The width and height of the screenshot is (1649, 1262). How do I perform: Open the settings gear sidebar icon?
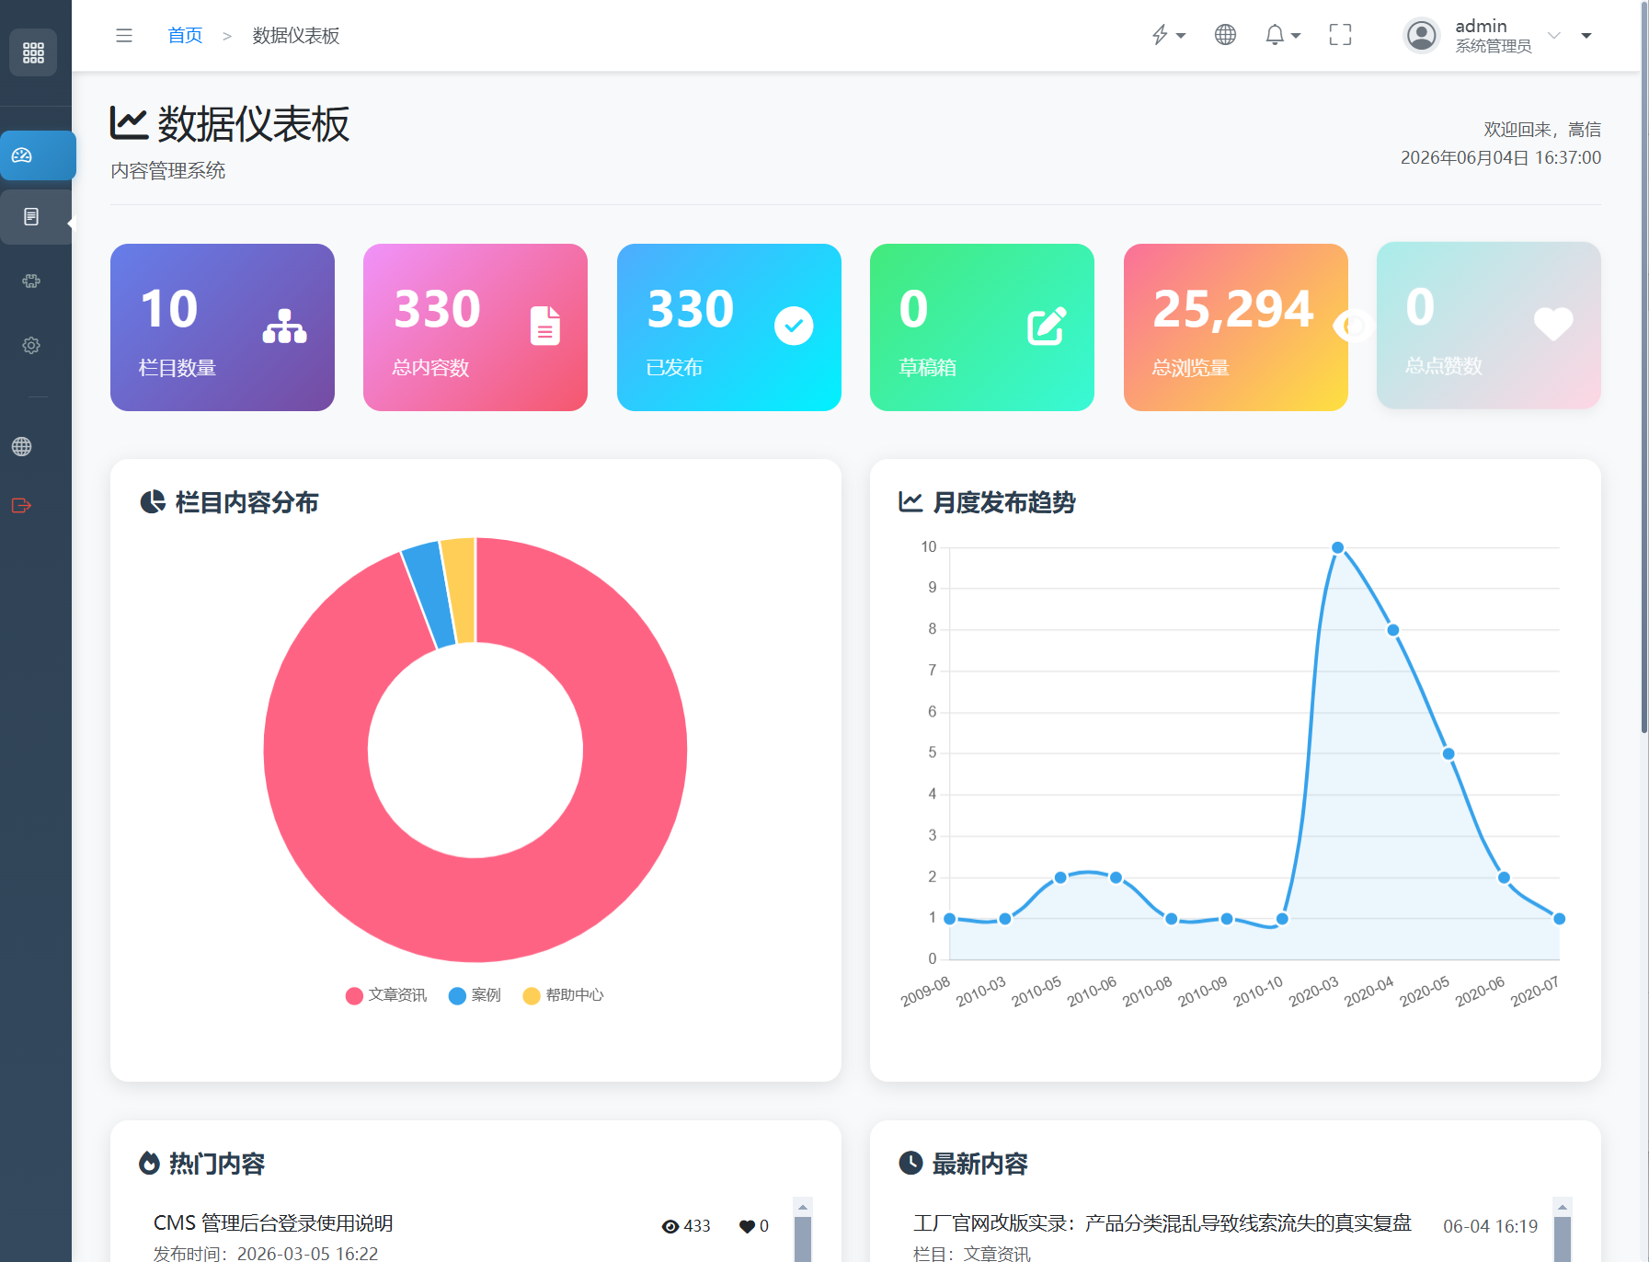point(31,345)
